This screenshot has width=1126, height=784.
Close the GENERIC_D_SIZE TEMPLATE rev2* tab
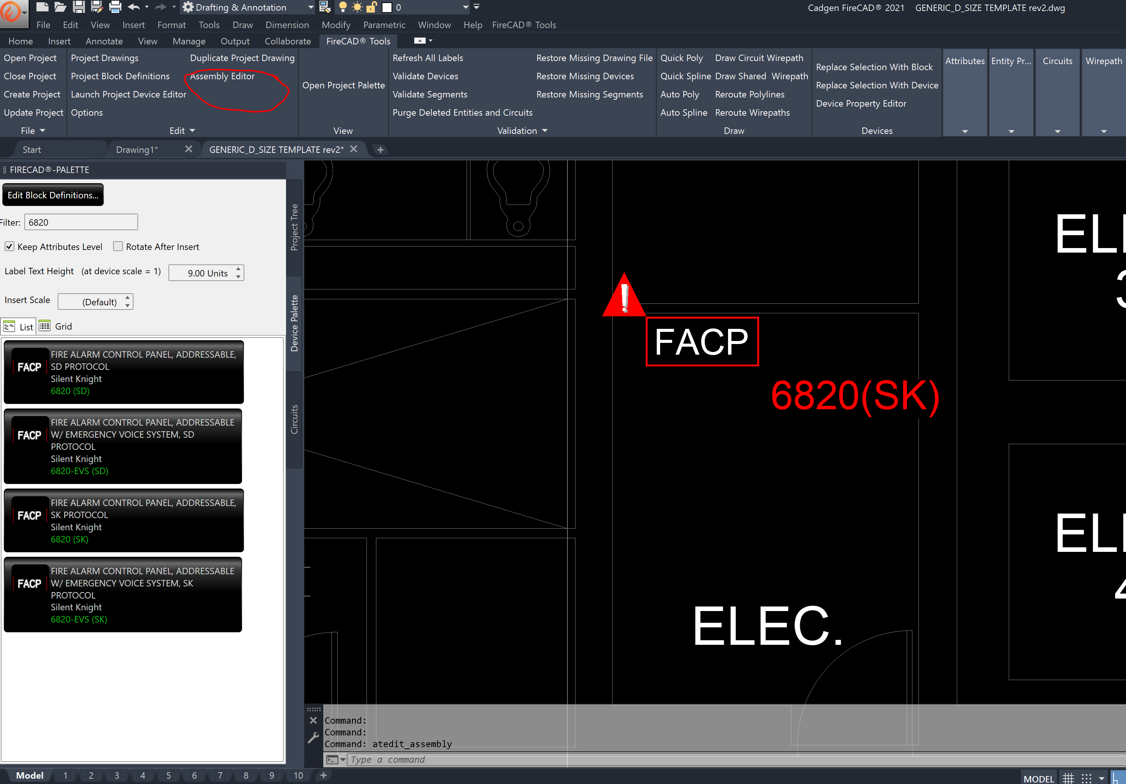(x=354, y=149)
